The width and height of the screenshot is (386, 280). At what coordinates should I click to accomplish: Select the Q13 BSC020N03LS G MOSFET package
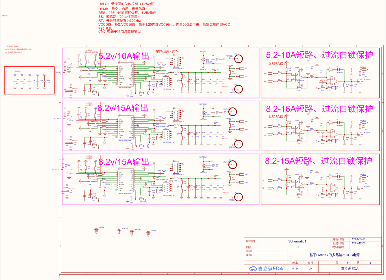176,62
